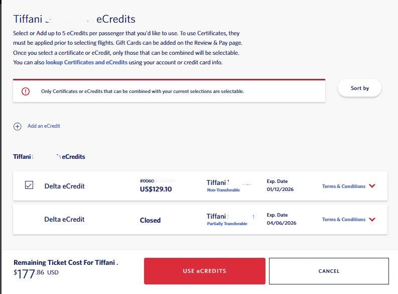Uncheck the US$129.10 Delta eCredit checkbox
The image size is (398, 294).
pyautogui.click(x=29, y=185)
